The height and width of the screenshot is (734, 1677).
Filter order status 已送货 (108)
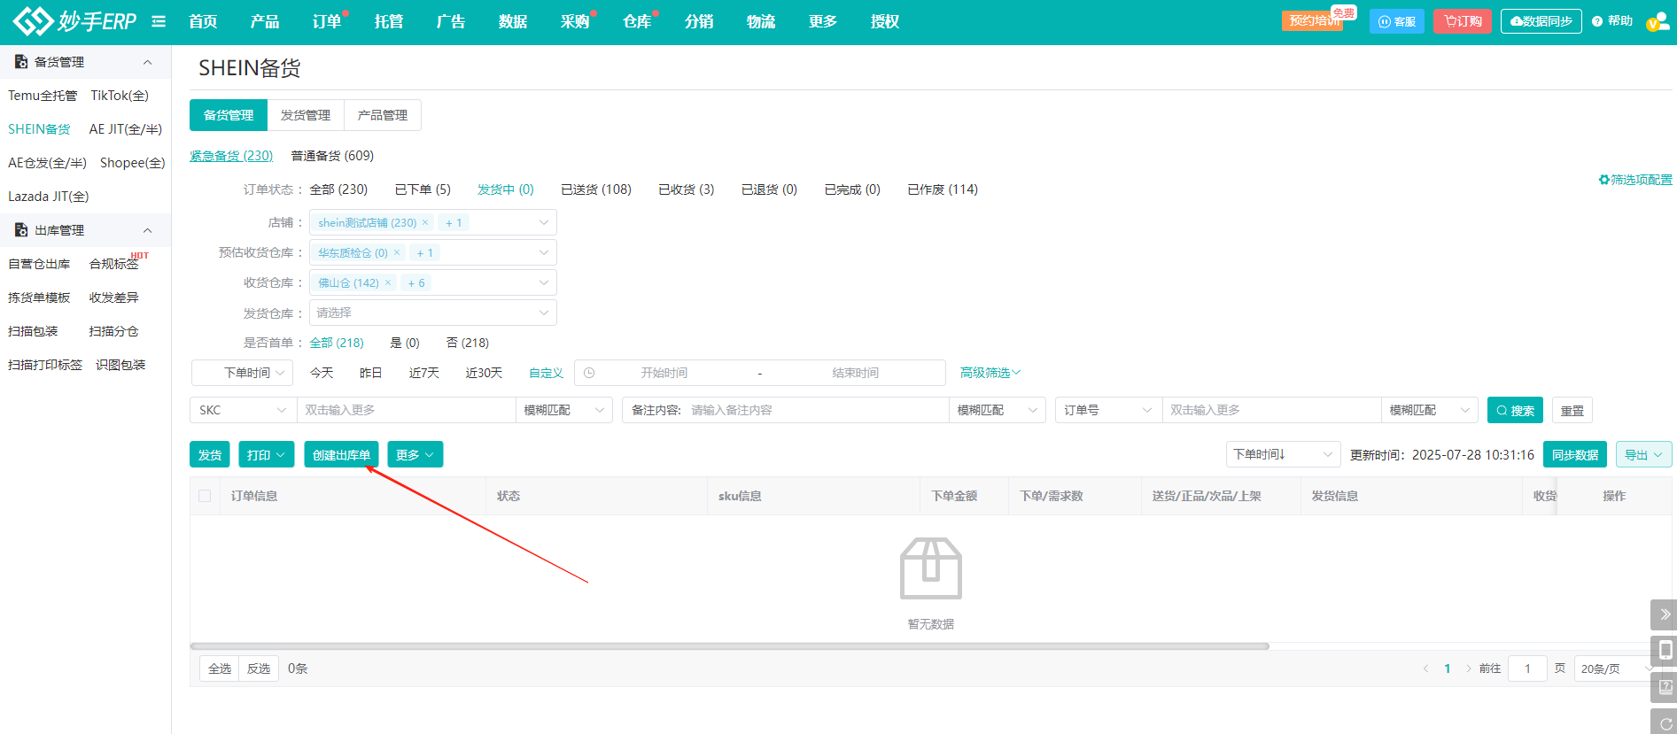[596, 189]
